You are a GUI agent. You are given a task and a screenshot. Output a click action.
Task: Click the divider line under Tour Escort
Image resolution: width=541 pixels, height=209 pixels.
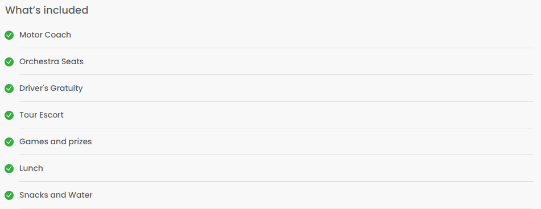coord(276,128)
